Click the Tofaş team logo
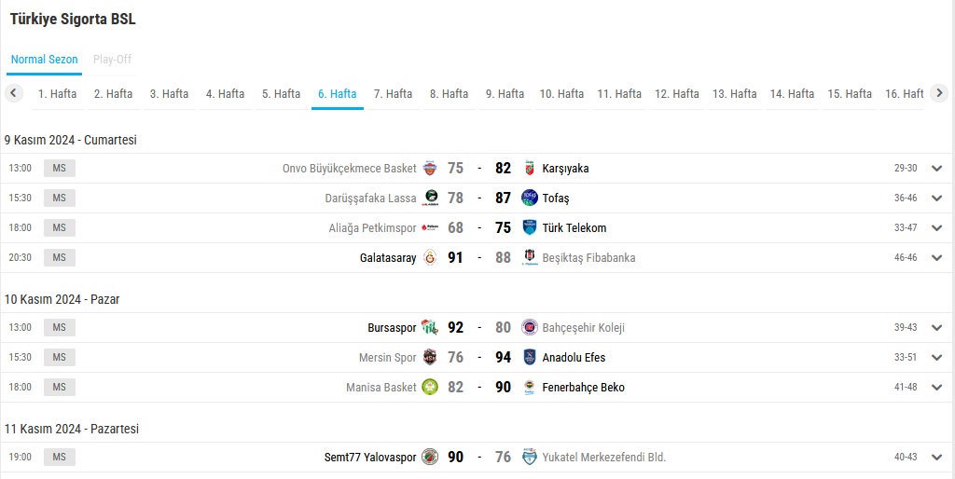This screenshot has width=955, height=479. [x=530, y=198]
